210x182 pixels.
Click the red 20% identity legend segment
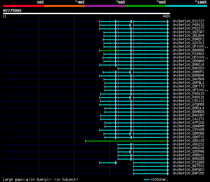coord(24,6)
